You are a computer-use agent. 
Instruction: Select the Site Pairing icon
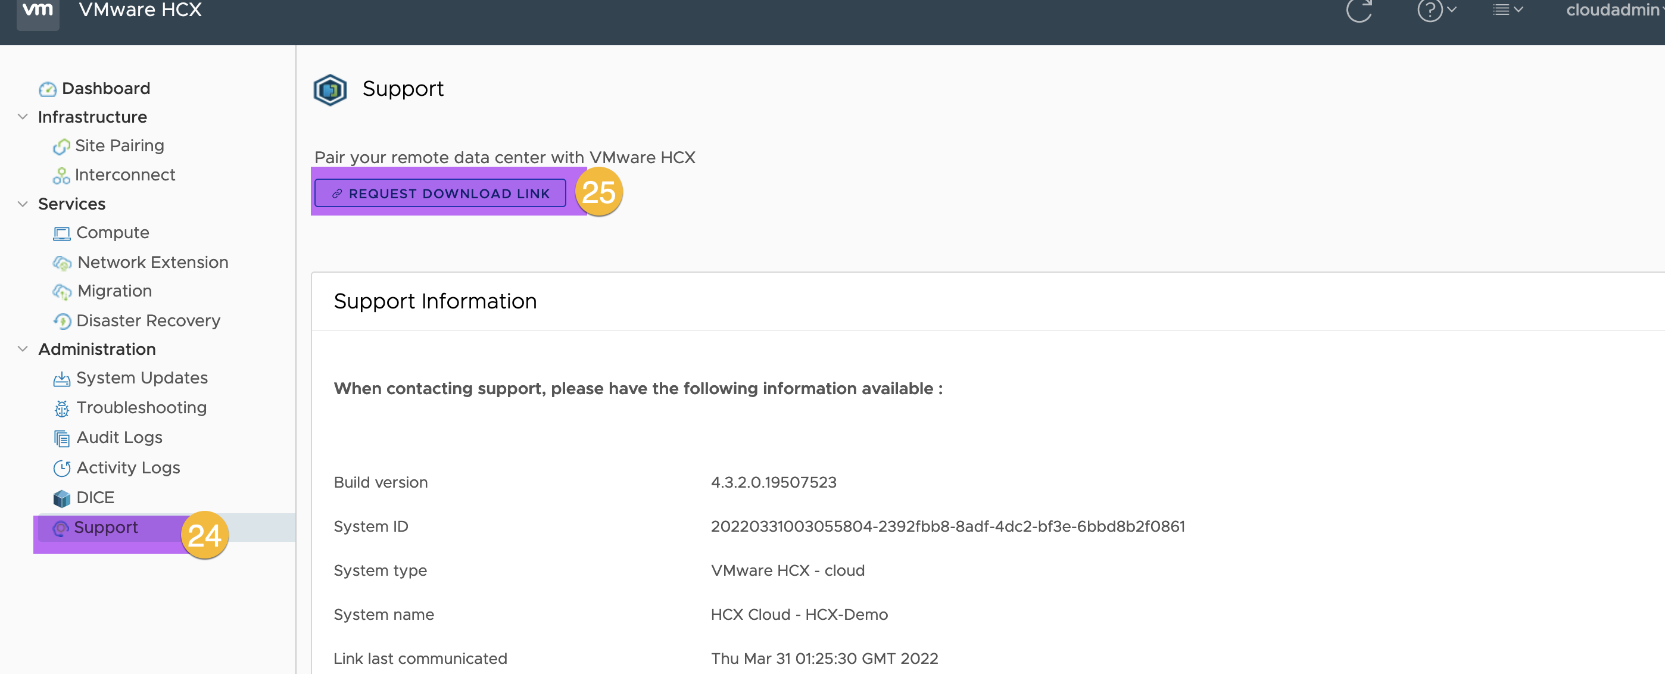61,145
